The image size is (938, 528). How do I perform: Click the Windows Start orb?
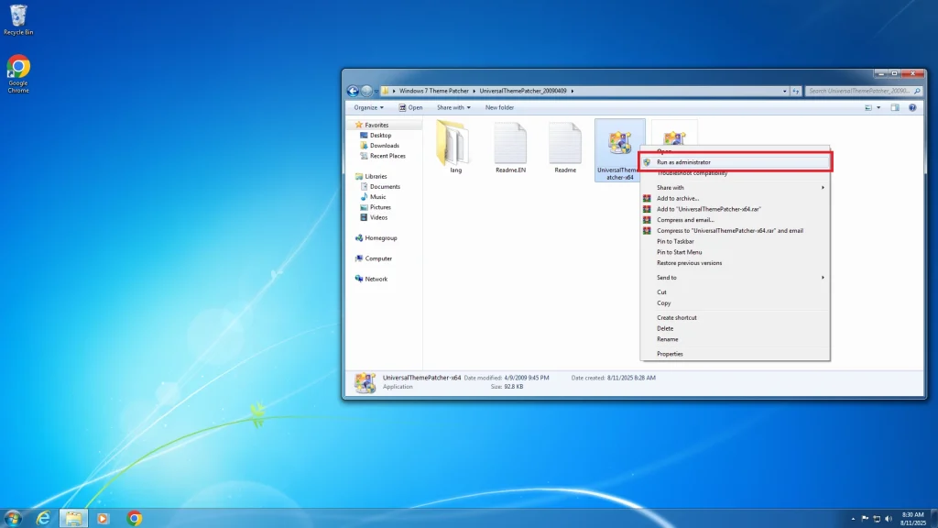point(13,518)
